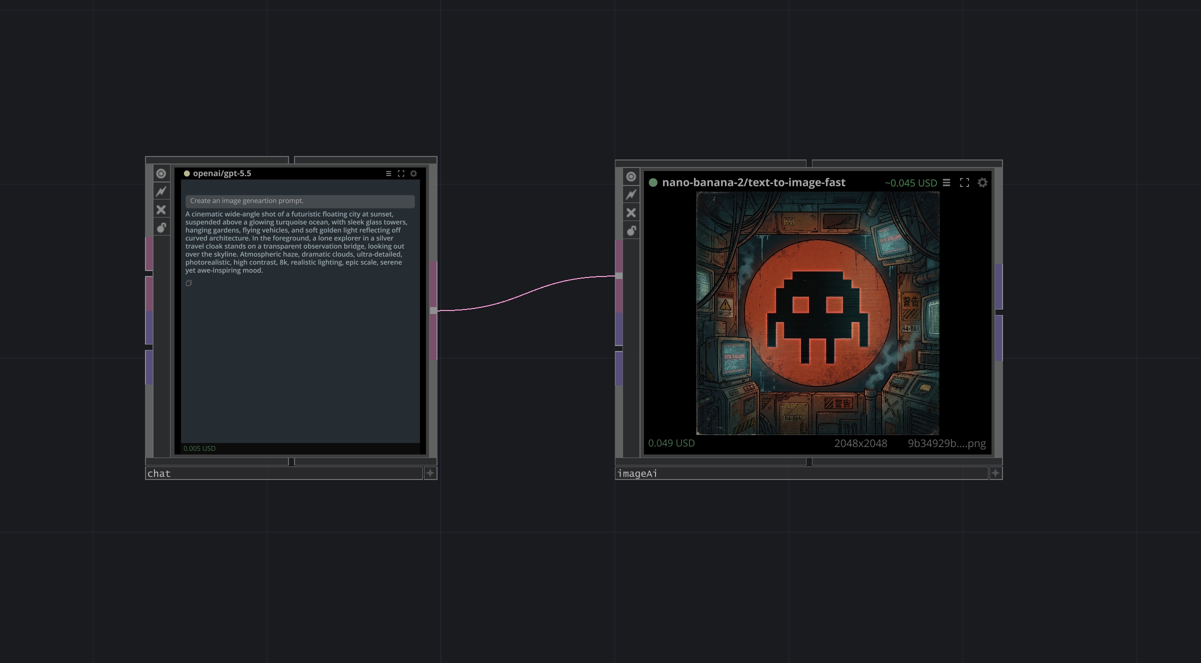
Task: Toggle the lock flag on imageAi node
Action: coord(631,230)
